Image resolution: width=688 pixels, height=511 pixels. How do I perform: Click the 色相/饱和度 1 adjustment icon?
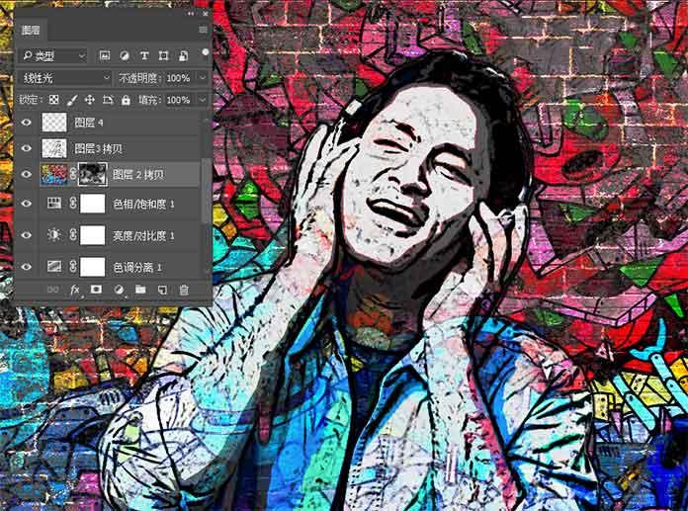click(54, 203)
